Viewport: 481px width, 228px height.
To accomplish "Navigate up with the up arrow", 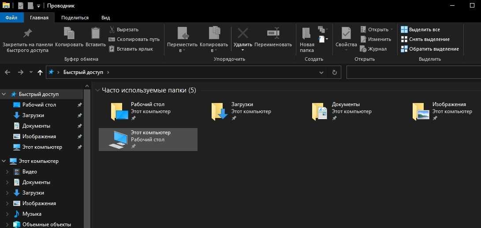I will (x=40, y=72).
